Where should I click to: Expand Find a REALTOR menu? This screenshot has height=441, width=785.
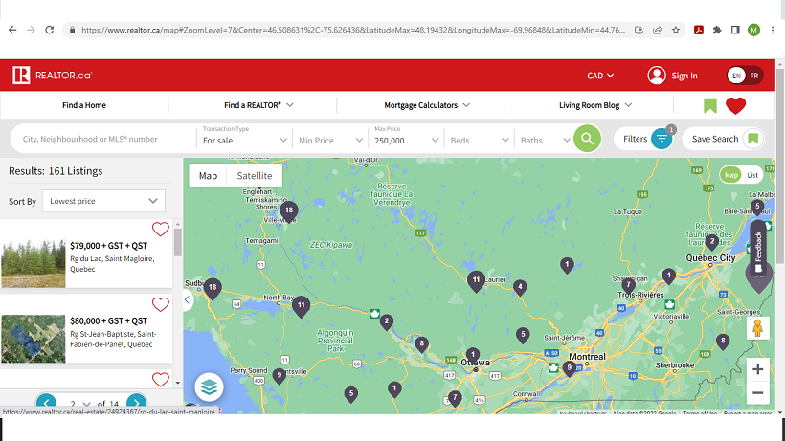258,105
